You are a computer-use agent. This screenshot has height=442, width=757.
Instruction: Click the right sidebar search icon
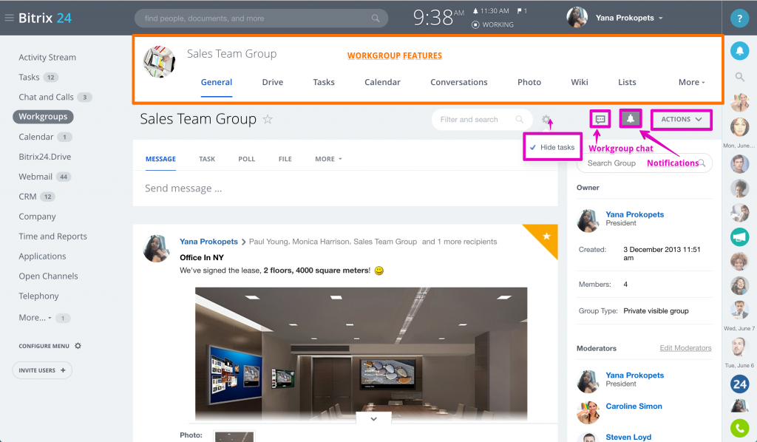point(739,77)
